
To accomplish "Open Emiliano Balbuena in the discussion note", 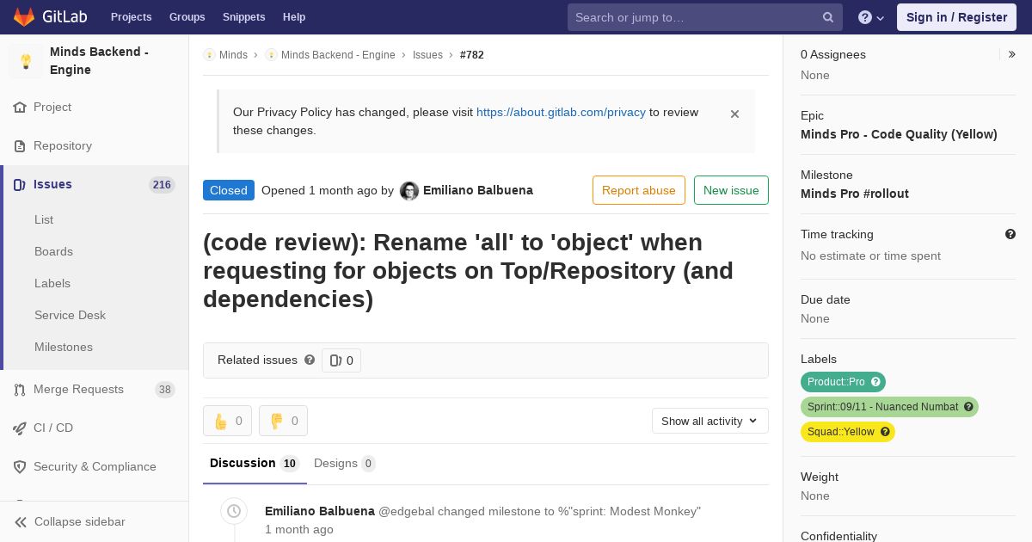I will 320,511.
